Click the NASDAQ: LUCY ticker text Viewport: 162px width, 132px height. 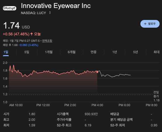tap(33, 13)
